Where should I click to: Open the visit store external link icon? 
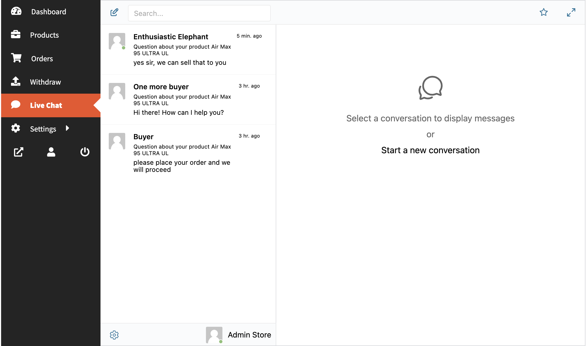tap(19, 152)
